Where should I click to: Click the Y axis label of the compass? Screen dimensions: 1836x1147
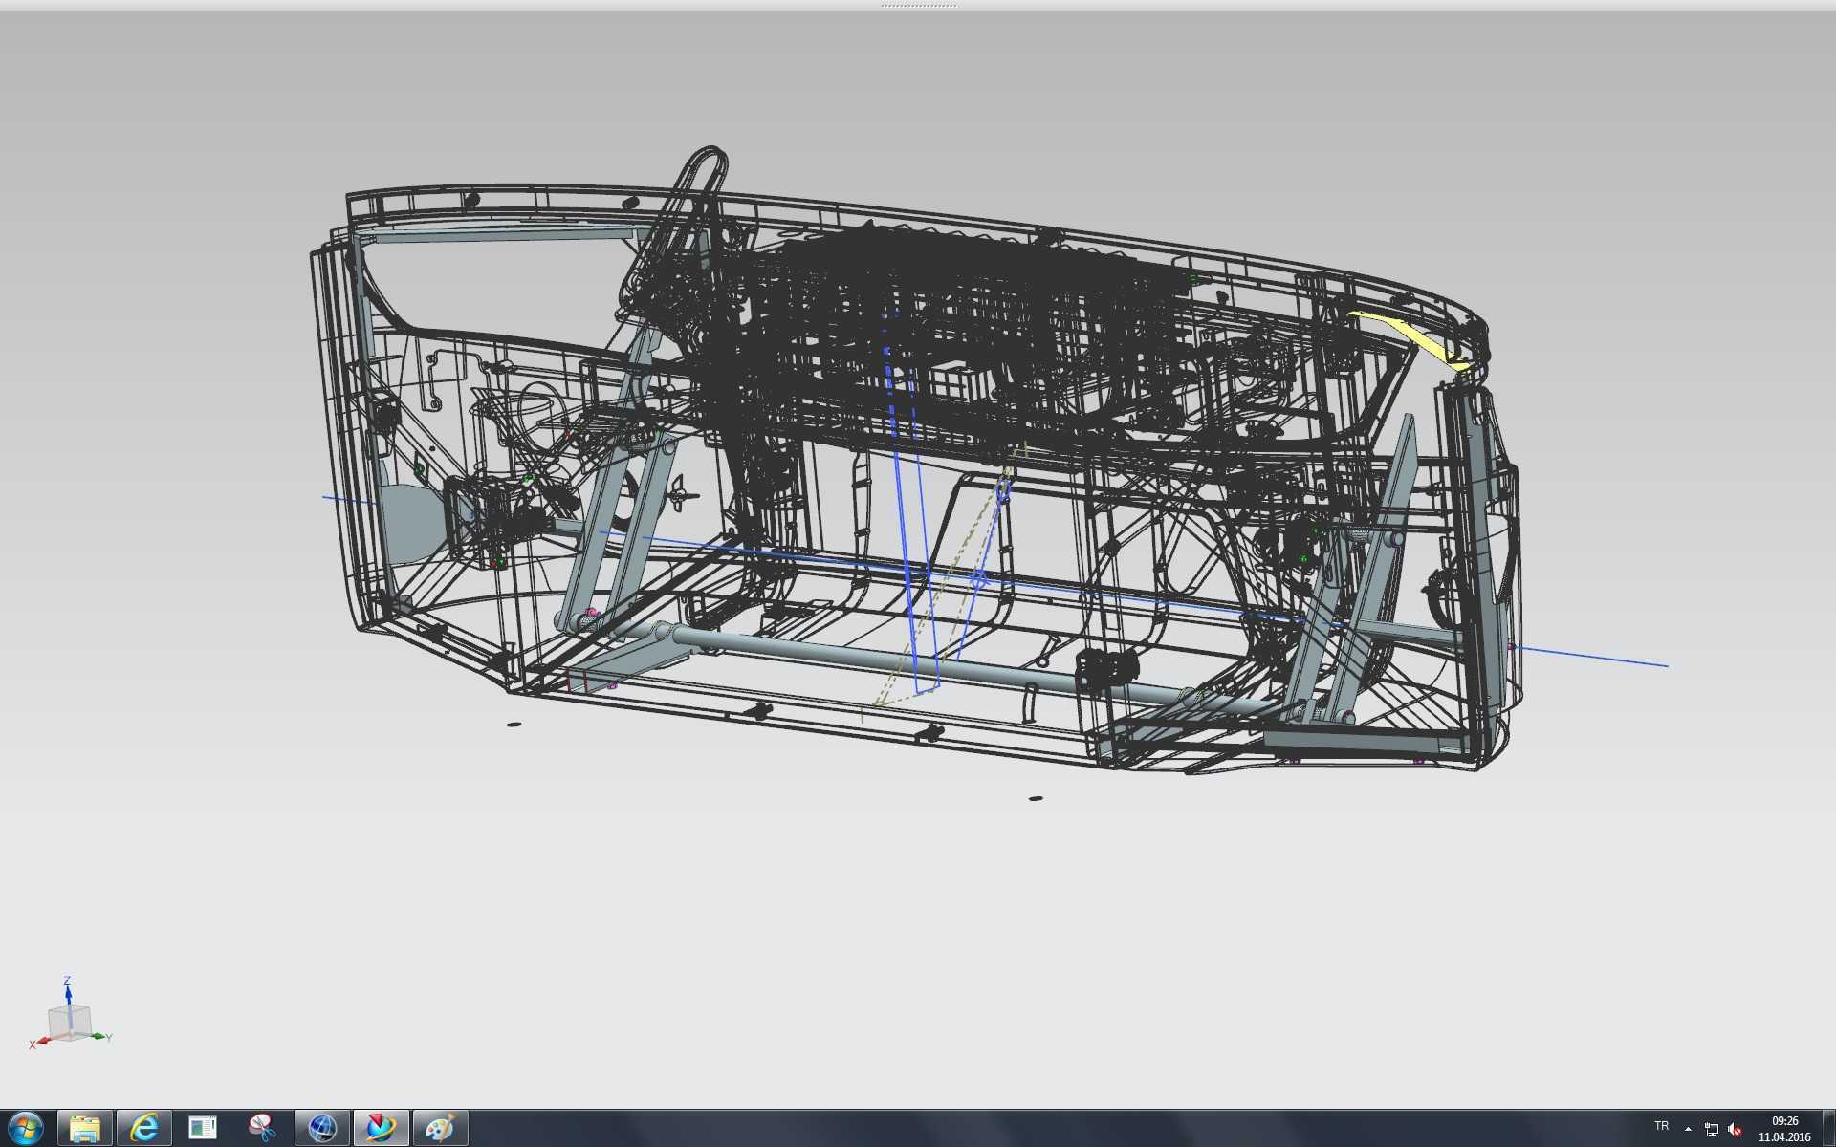(109, 1038)
